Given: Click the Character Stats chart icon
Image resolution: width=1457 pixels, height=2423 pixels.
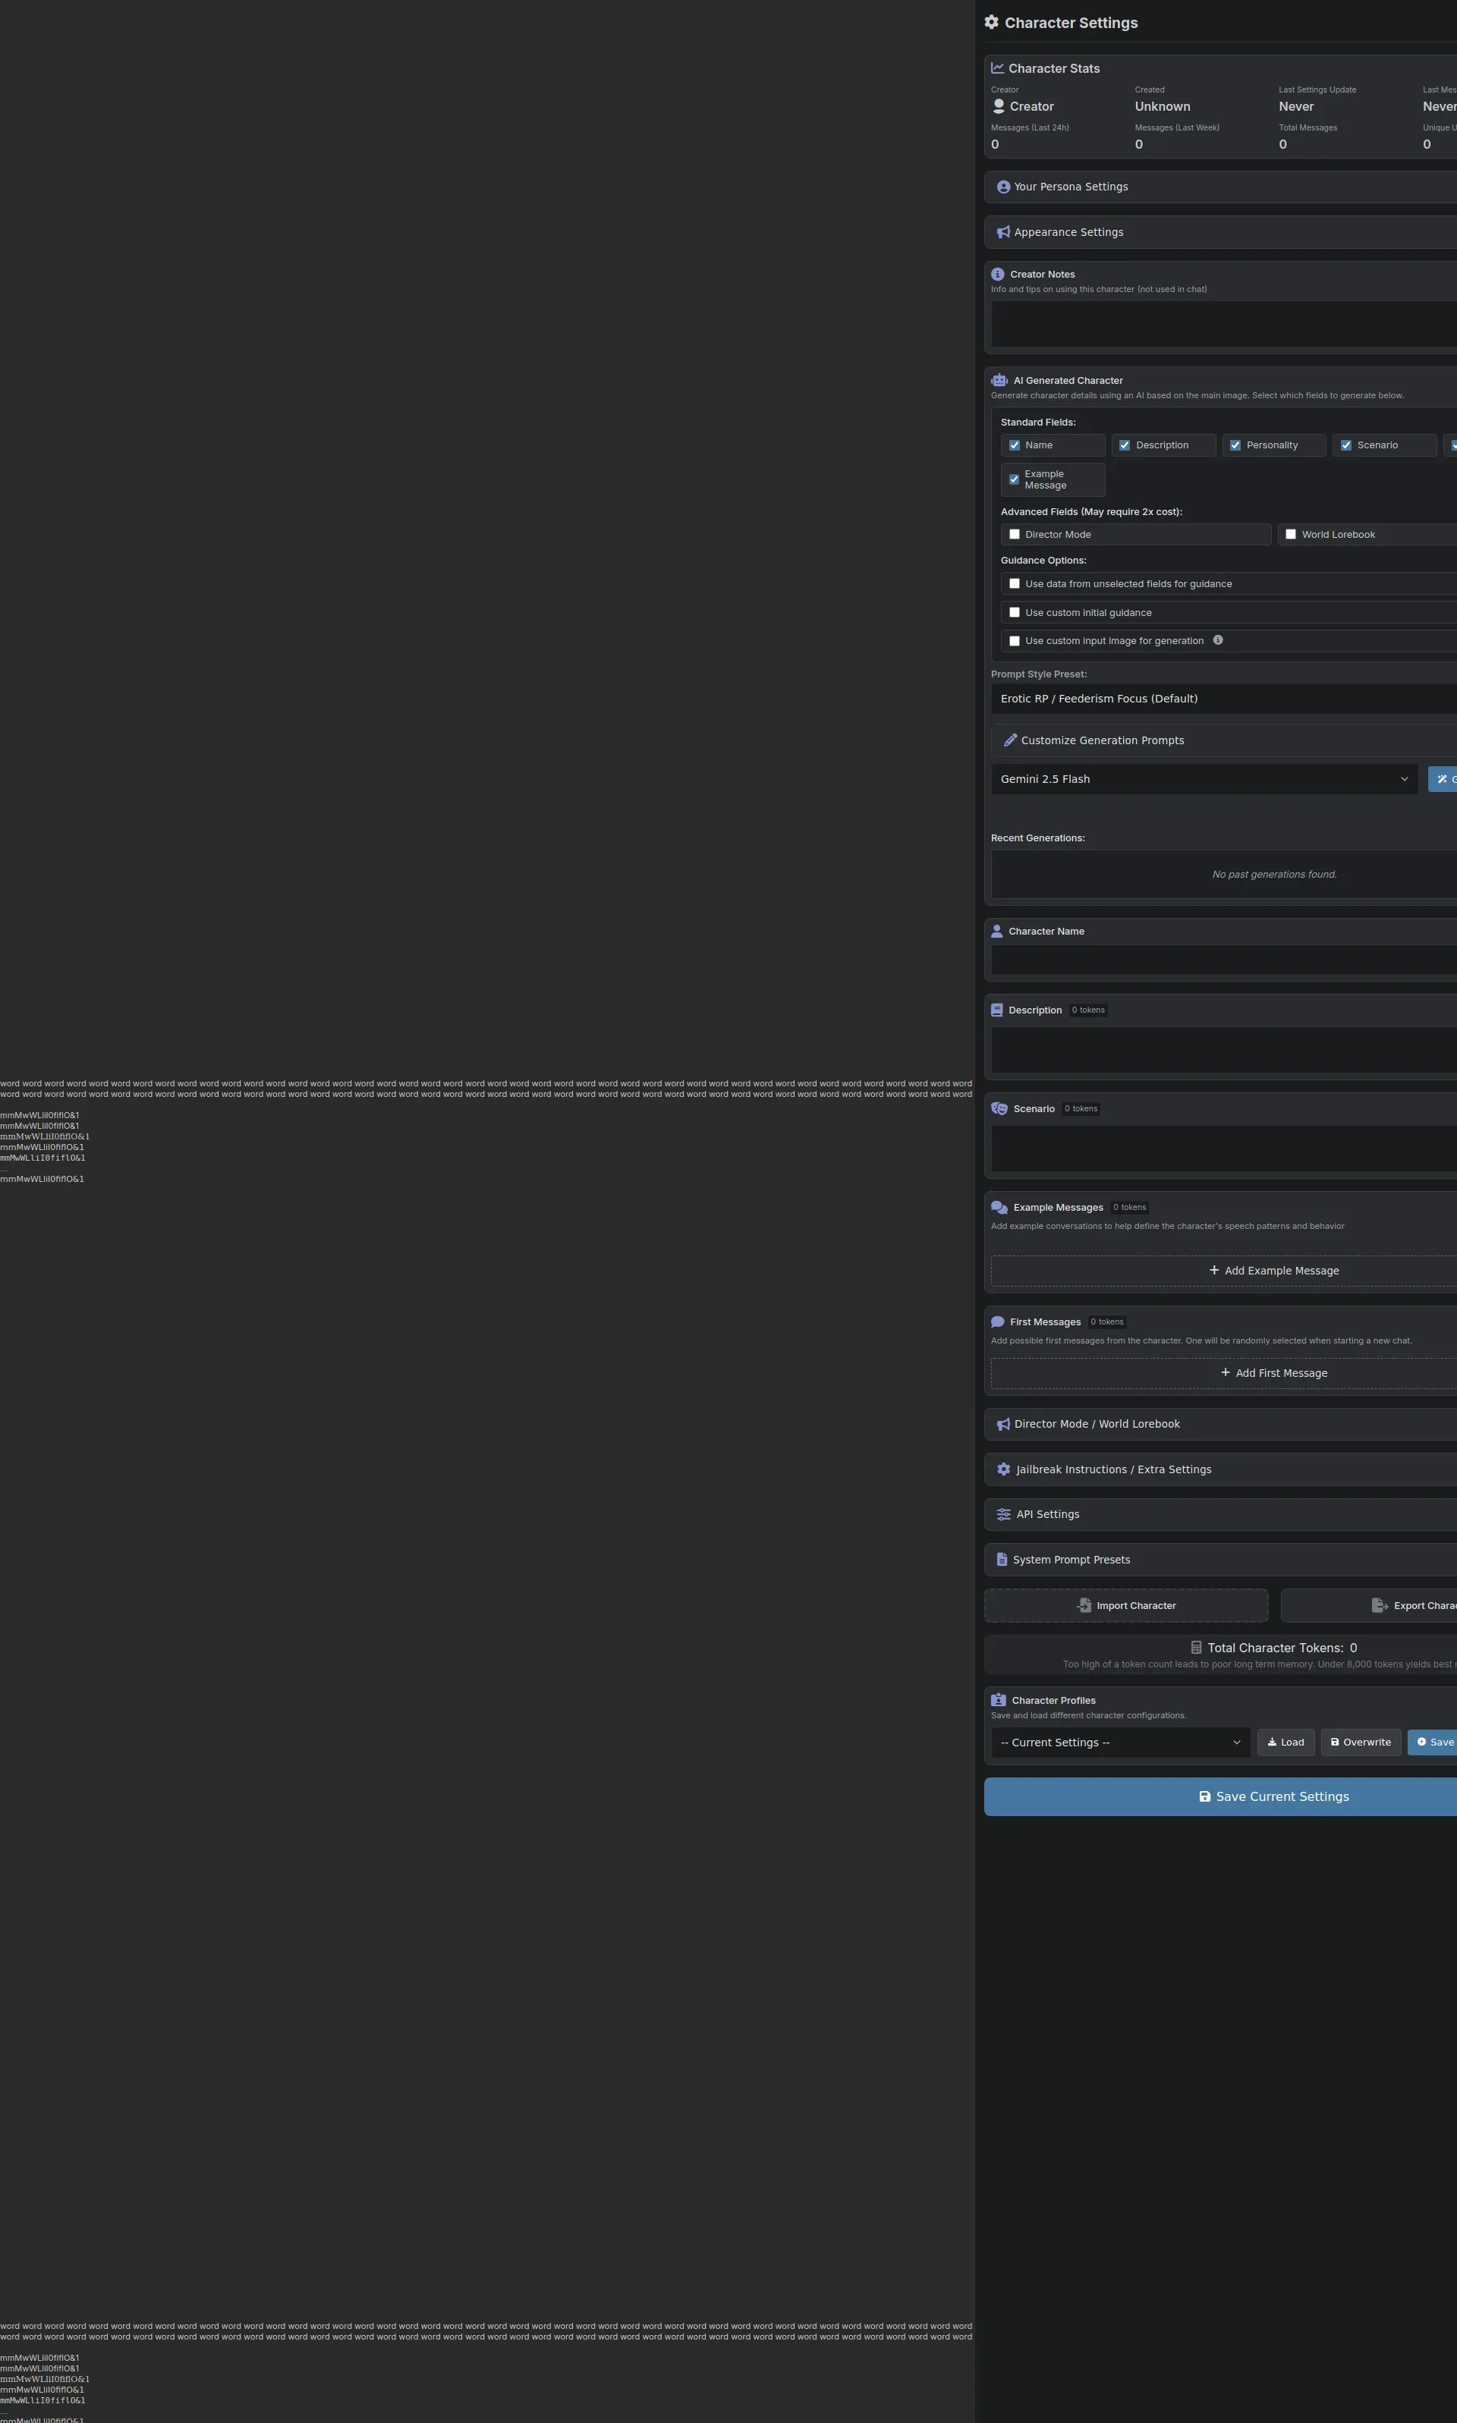Looking at the screenshot, I should pyautogui.click(x=998, y=69).
